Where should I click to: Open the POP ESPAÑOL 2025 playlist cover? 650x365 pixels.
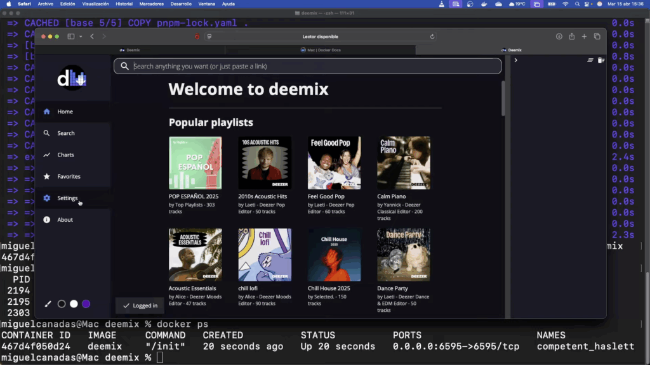pyautogui.click(x=196, y=163)
